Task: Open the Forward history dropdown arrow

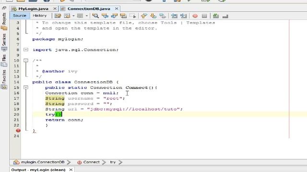Action: click(x=86, y=16)
